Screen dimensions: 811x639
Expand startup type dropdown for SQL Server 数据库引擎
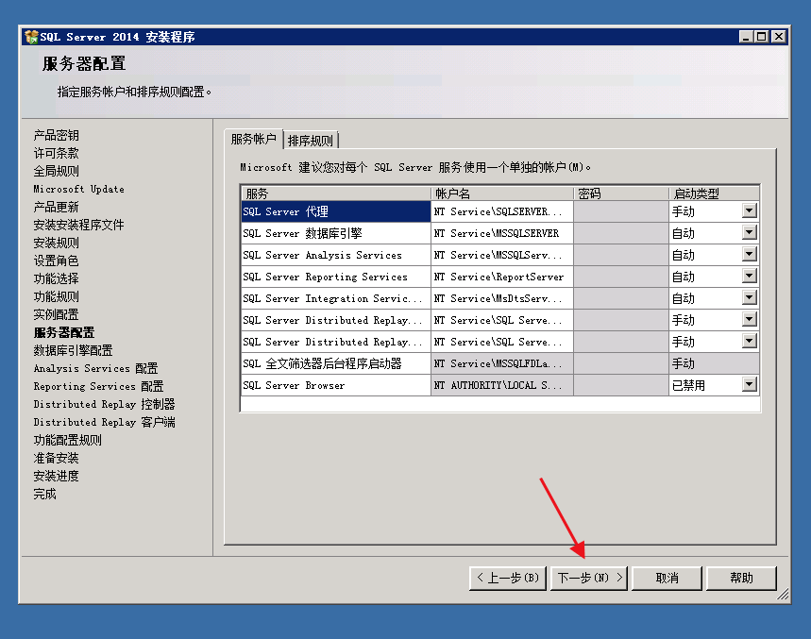(x=750, y=233)
